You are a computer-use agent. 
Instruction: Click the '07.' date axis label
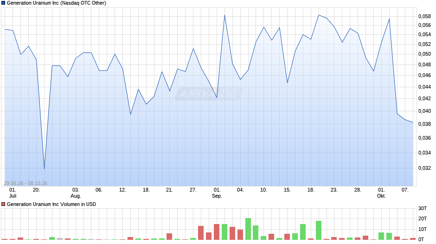405,190
